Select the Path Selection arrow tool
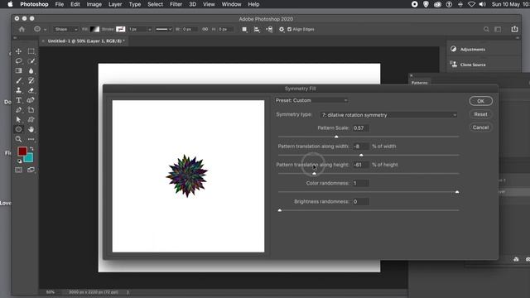Viewport: 530px width, 298px height. [18, 119]
